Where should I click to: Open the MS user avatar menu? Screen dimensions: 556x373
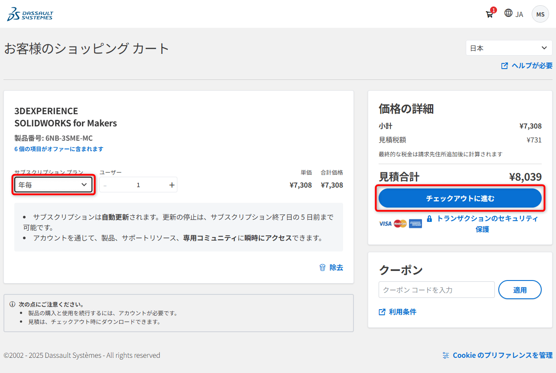(x=540, y=14)
